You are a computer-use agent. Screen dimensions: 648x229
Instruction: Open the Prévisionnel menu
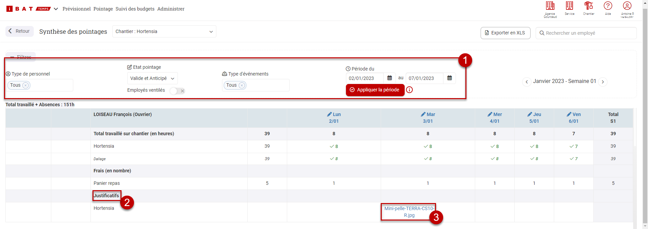[x=77, y=9]
